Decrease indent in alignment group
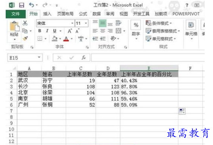The height and width of the screenshot is (145, 213). pyautogui.click(x=95, y=39)
